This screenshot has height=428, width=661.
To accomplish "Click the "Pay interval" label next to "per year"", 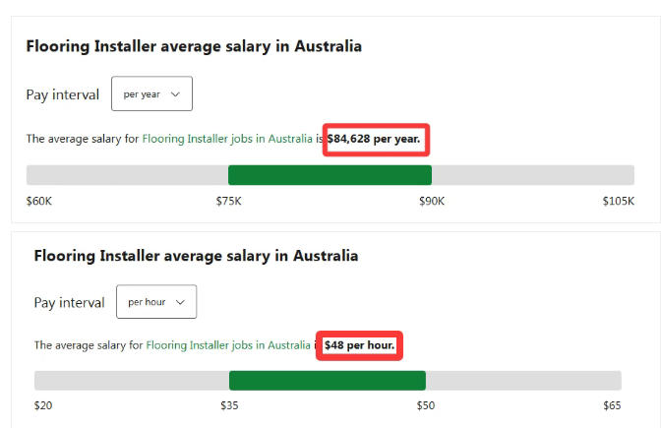I will click(63, 94).
